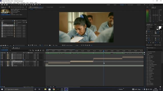Select the tutorial composition in Project panel

pyautogui.click(x=5, y=37)
